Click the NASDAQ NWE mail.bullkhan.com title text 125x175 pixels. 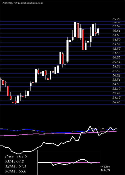click(22, 3)
